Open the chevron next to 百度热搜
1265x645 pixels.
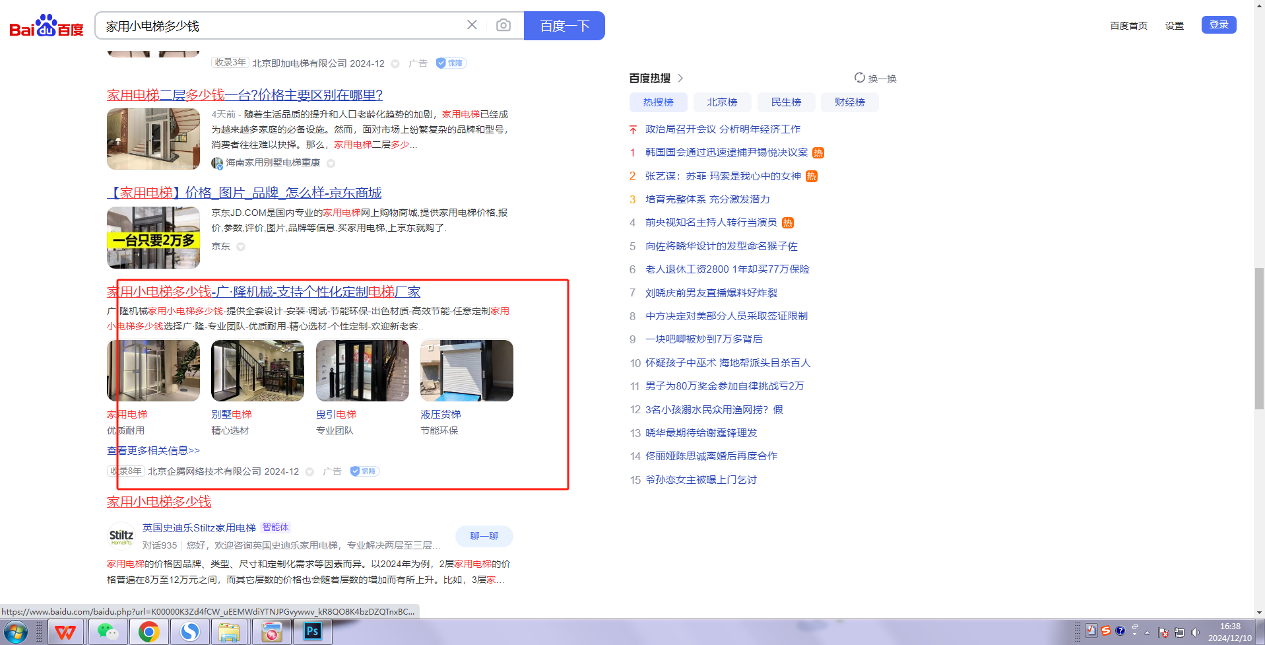[680, 79]
